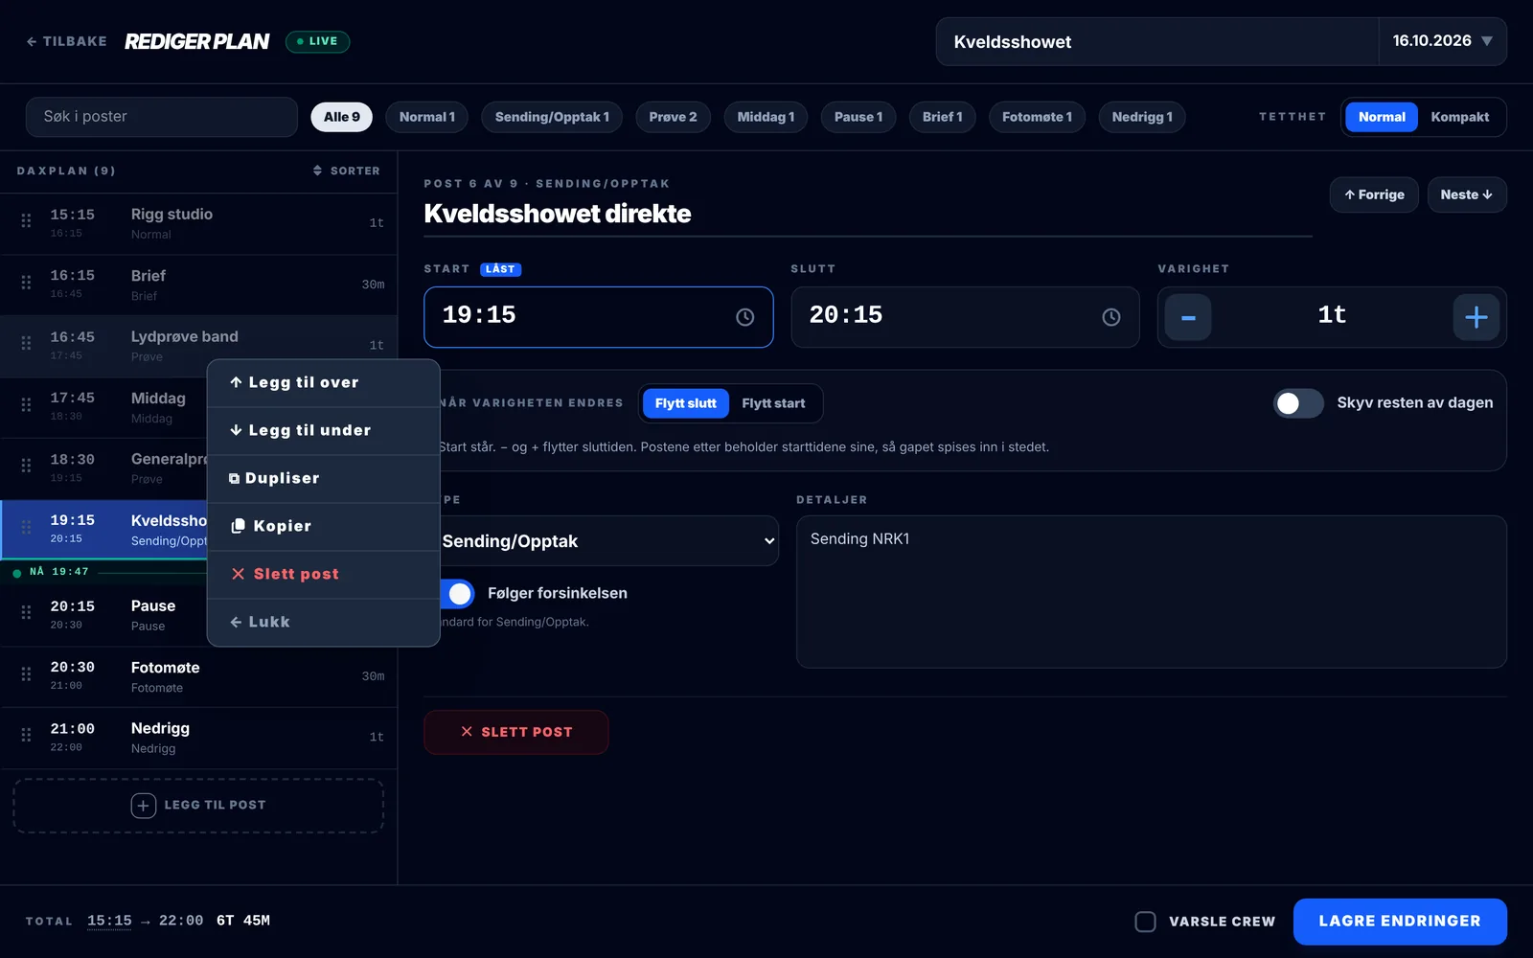Grab the drag handle of the Rigg studio row
This screenshot has height=958, width=1533.
click(x=26, y=221)
